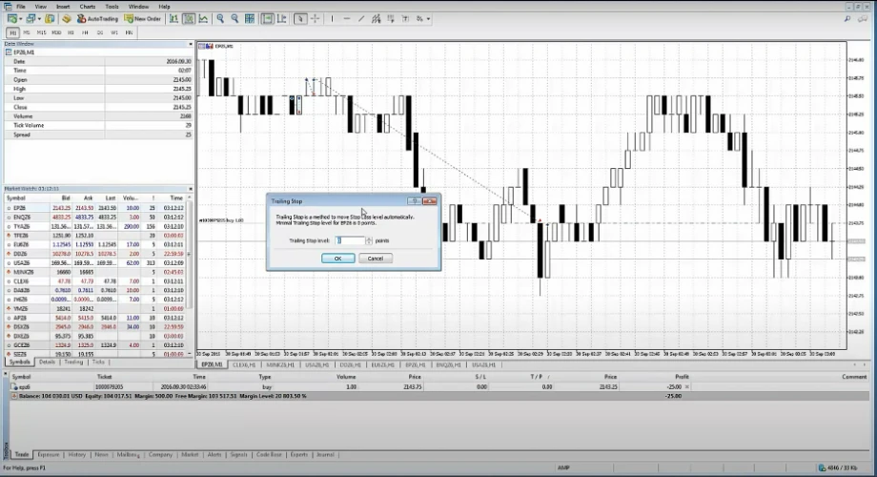Click the yellow icon left of AutoTrading
This screenshot has height=477, width=877.
[x=67, y=18]
